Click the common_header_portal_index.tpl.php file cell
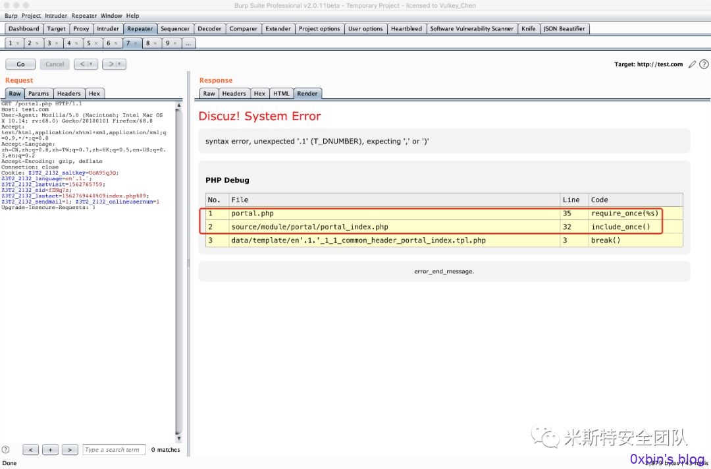Viewport: 711px width, 469px height. point(394,240)
